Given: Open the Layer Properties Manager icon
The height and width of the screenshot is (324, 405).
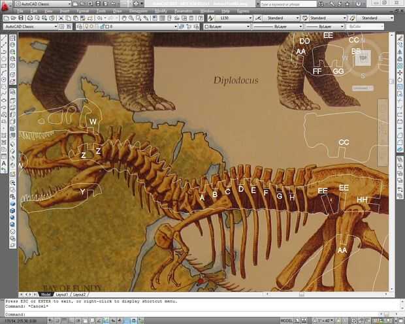Looking at the screenshot, I should pos(80,26).
